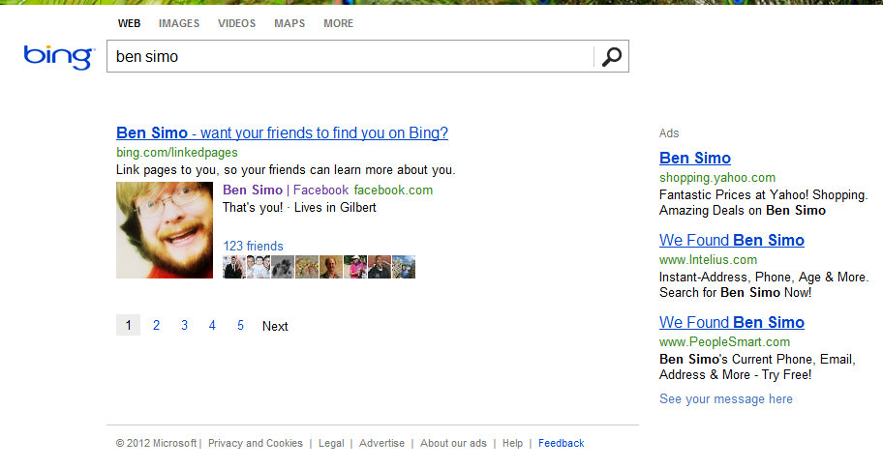883x469 pixels.
Task: Open the Ben Simo ad from shopping.yahoo.com
Action: [x=695, y=158]
